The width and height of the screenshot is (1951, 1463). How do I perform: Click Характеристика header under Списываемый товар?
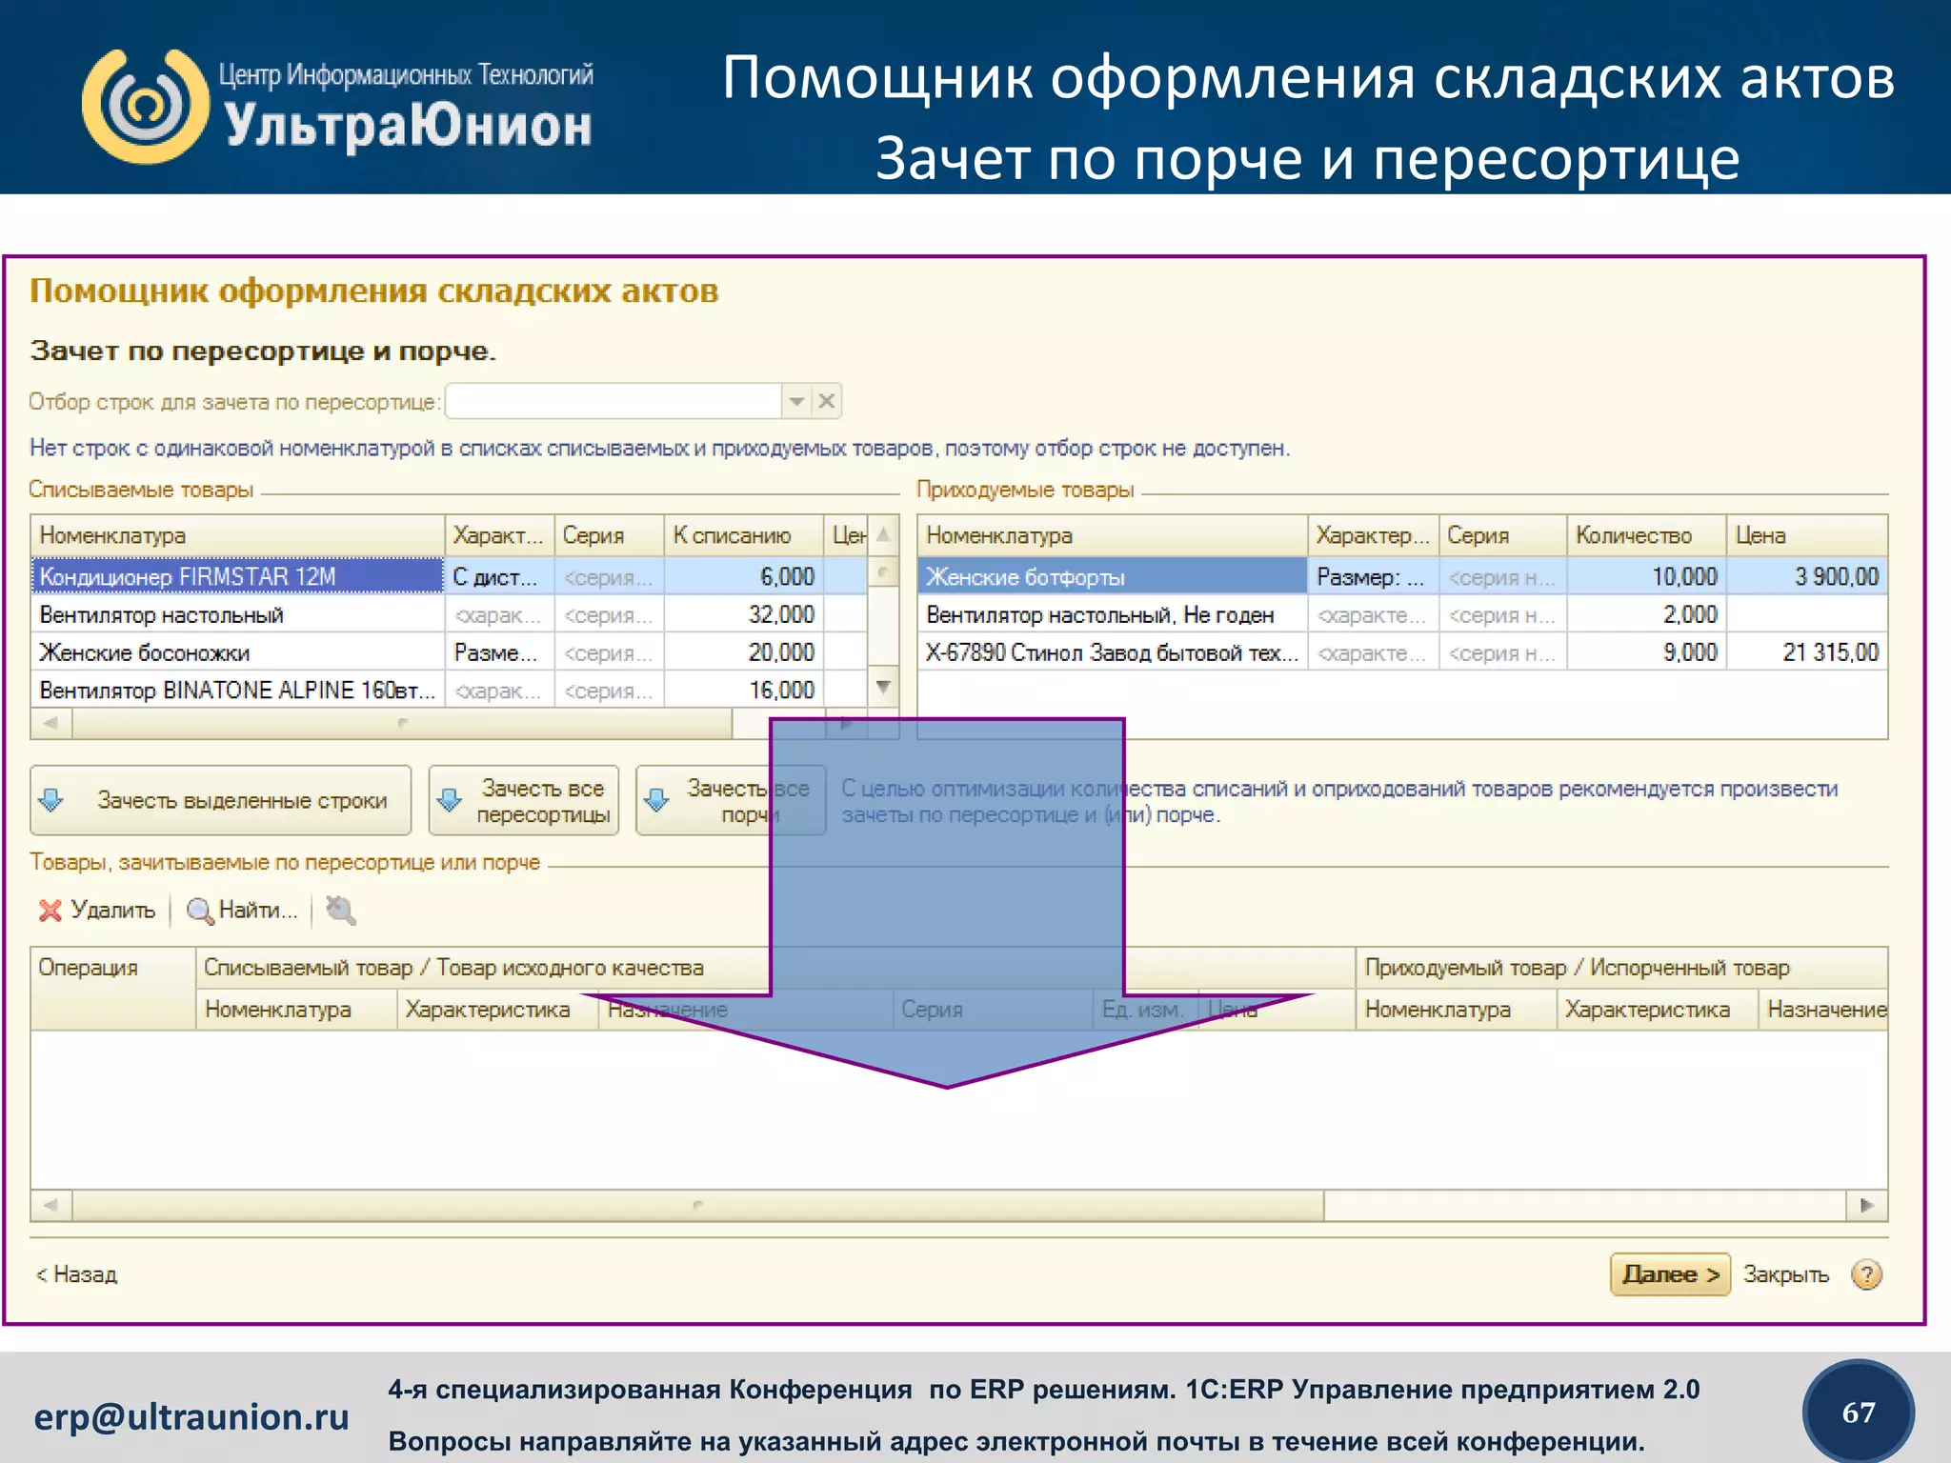point(497,1010)
